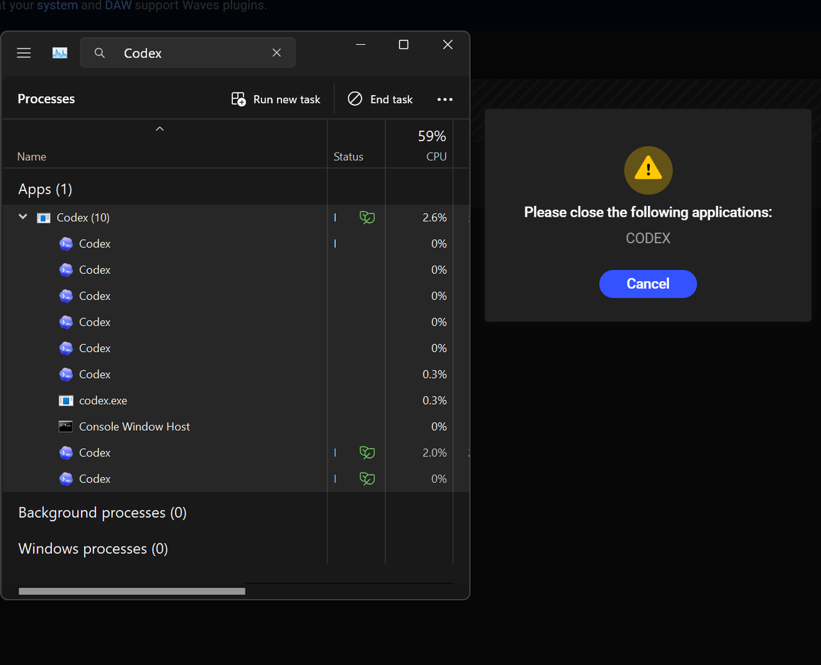The image size is (821, 665).
Task: Click the horizontal scrollbar thumb in Task Manager
Action: [x=132, y=591]
